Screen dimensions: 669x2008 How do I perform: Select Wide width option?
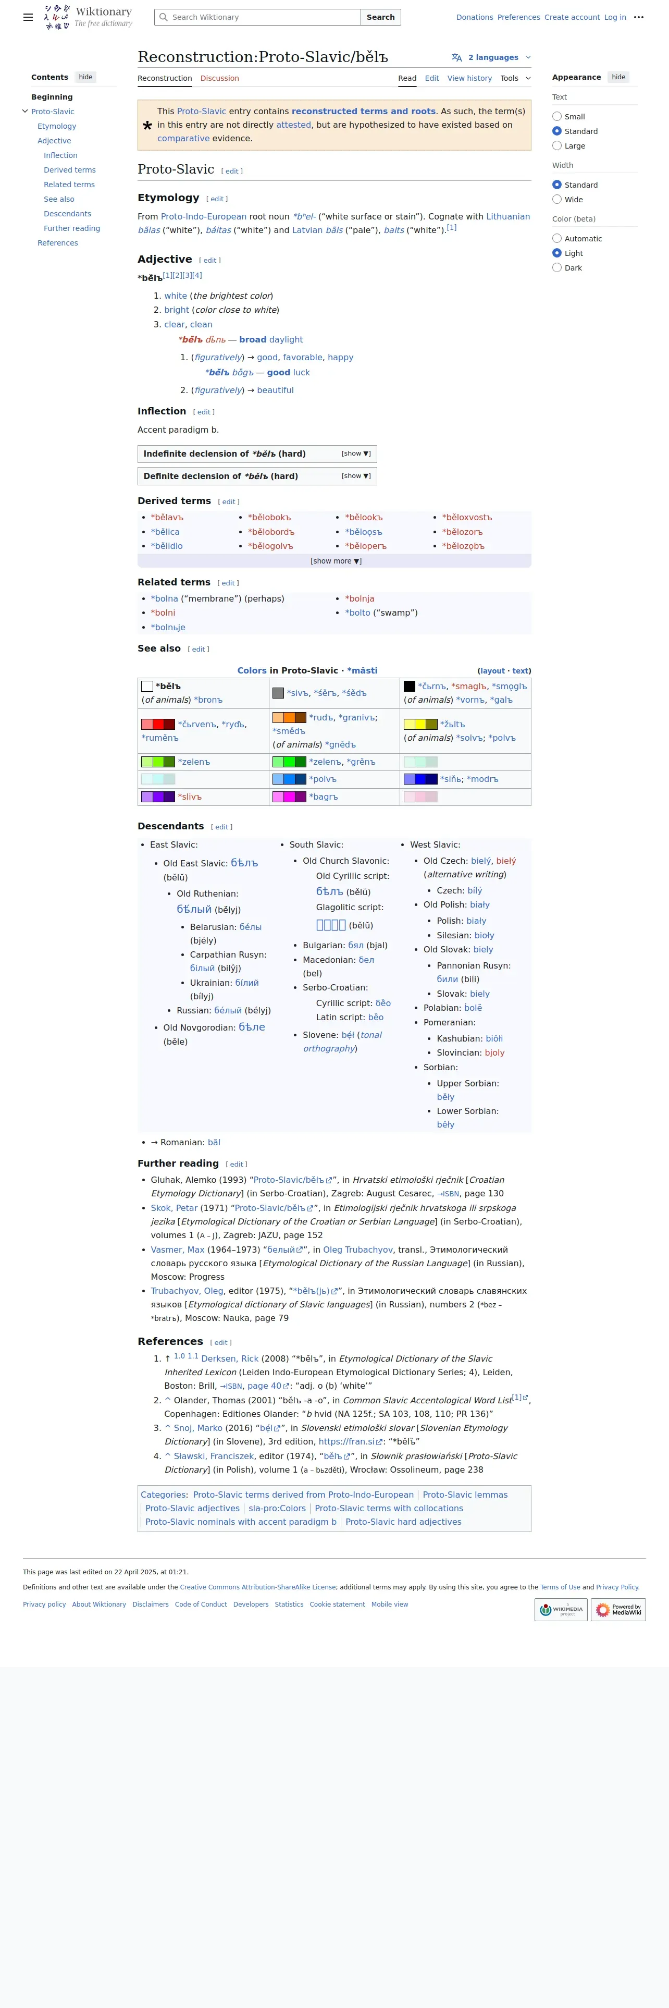coord(557,200)
